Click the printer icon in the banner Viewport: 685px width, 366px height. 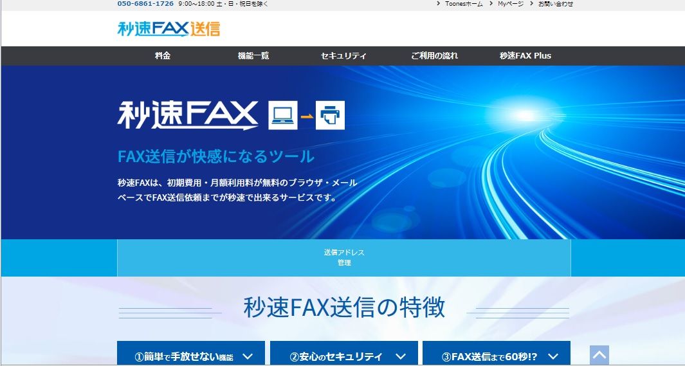[330, 115]
